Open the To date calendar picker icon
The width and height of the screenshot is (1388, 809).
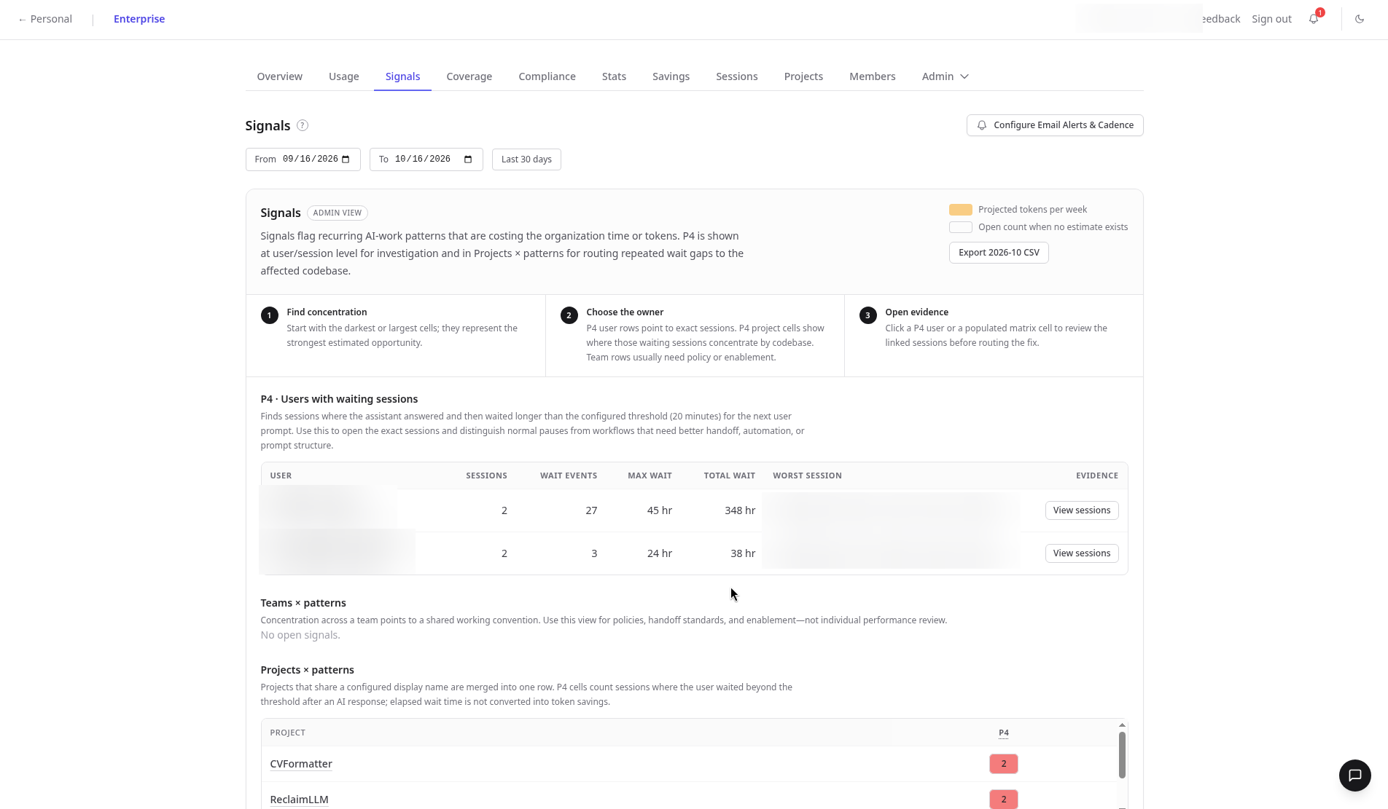pos(469,159)
